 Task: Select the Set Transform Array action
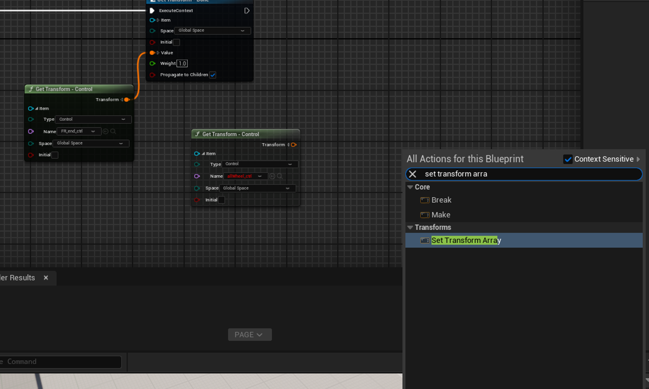point(524,240)
